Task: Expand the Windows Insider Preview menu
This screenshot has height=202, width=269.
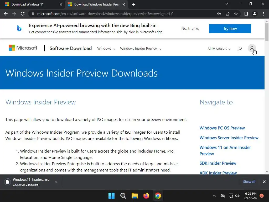Action: 141,49
